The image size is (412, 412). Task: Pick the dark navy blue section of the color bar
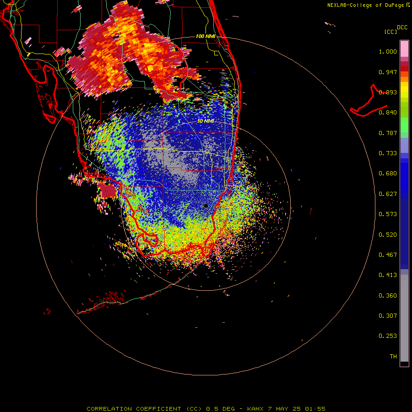point(404,234)
